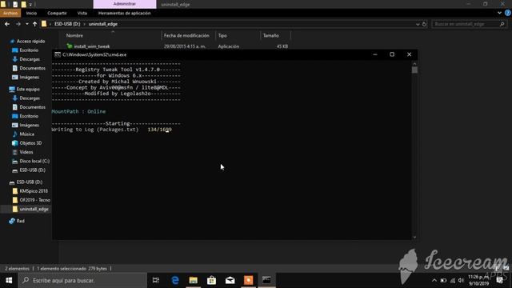Viewport: 512px width, 288px height.
Task: Show hidden system tray icons
Action: 434,281
